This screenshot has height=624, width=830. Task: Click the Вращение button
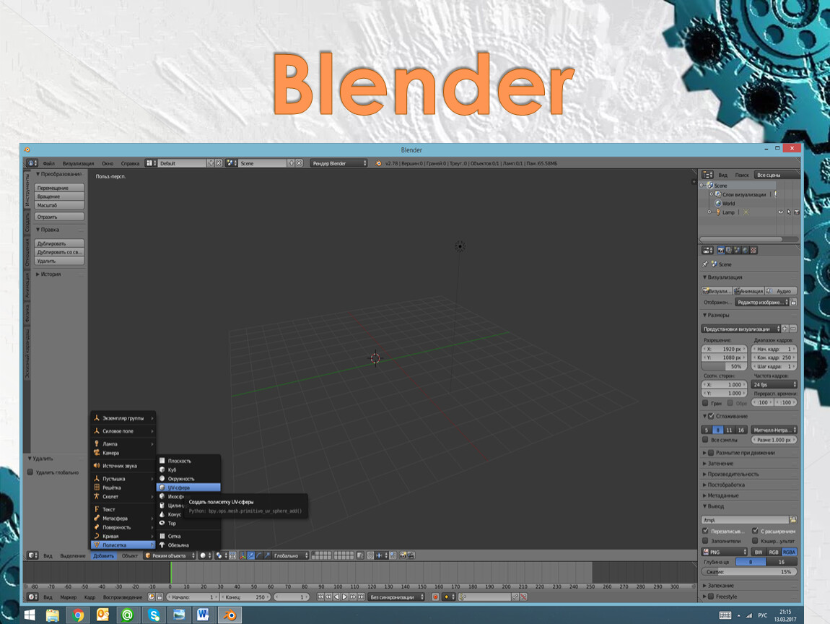[x=59, y=196]
